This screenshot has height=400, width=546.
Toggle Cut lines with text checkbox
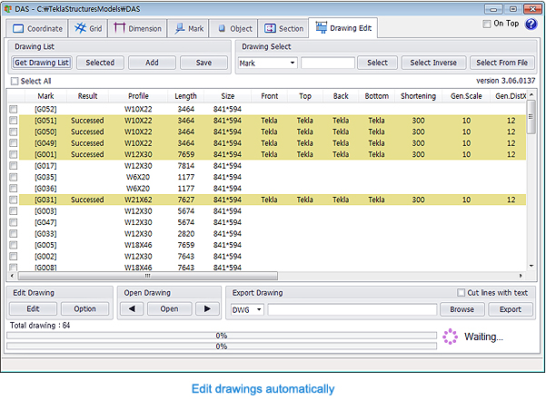(x=461, y=293)
